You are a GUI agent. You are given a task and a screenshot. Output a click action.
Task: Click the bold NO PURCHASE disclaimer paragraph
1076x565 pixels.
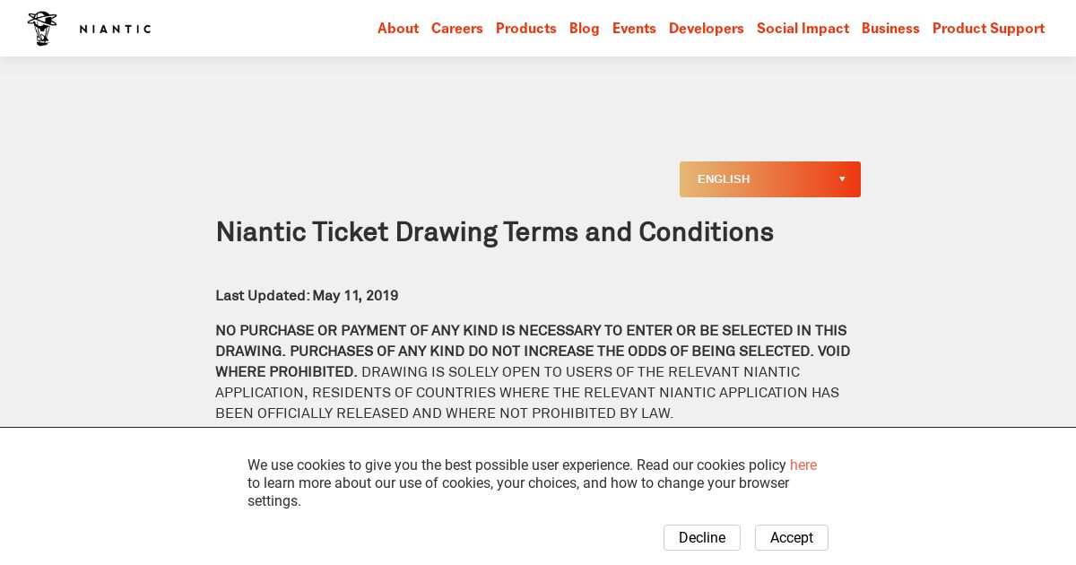533,371
